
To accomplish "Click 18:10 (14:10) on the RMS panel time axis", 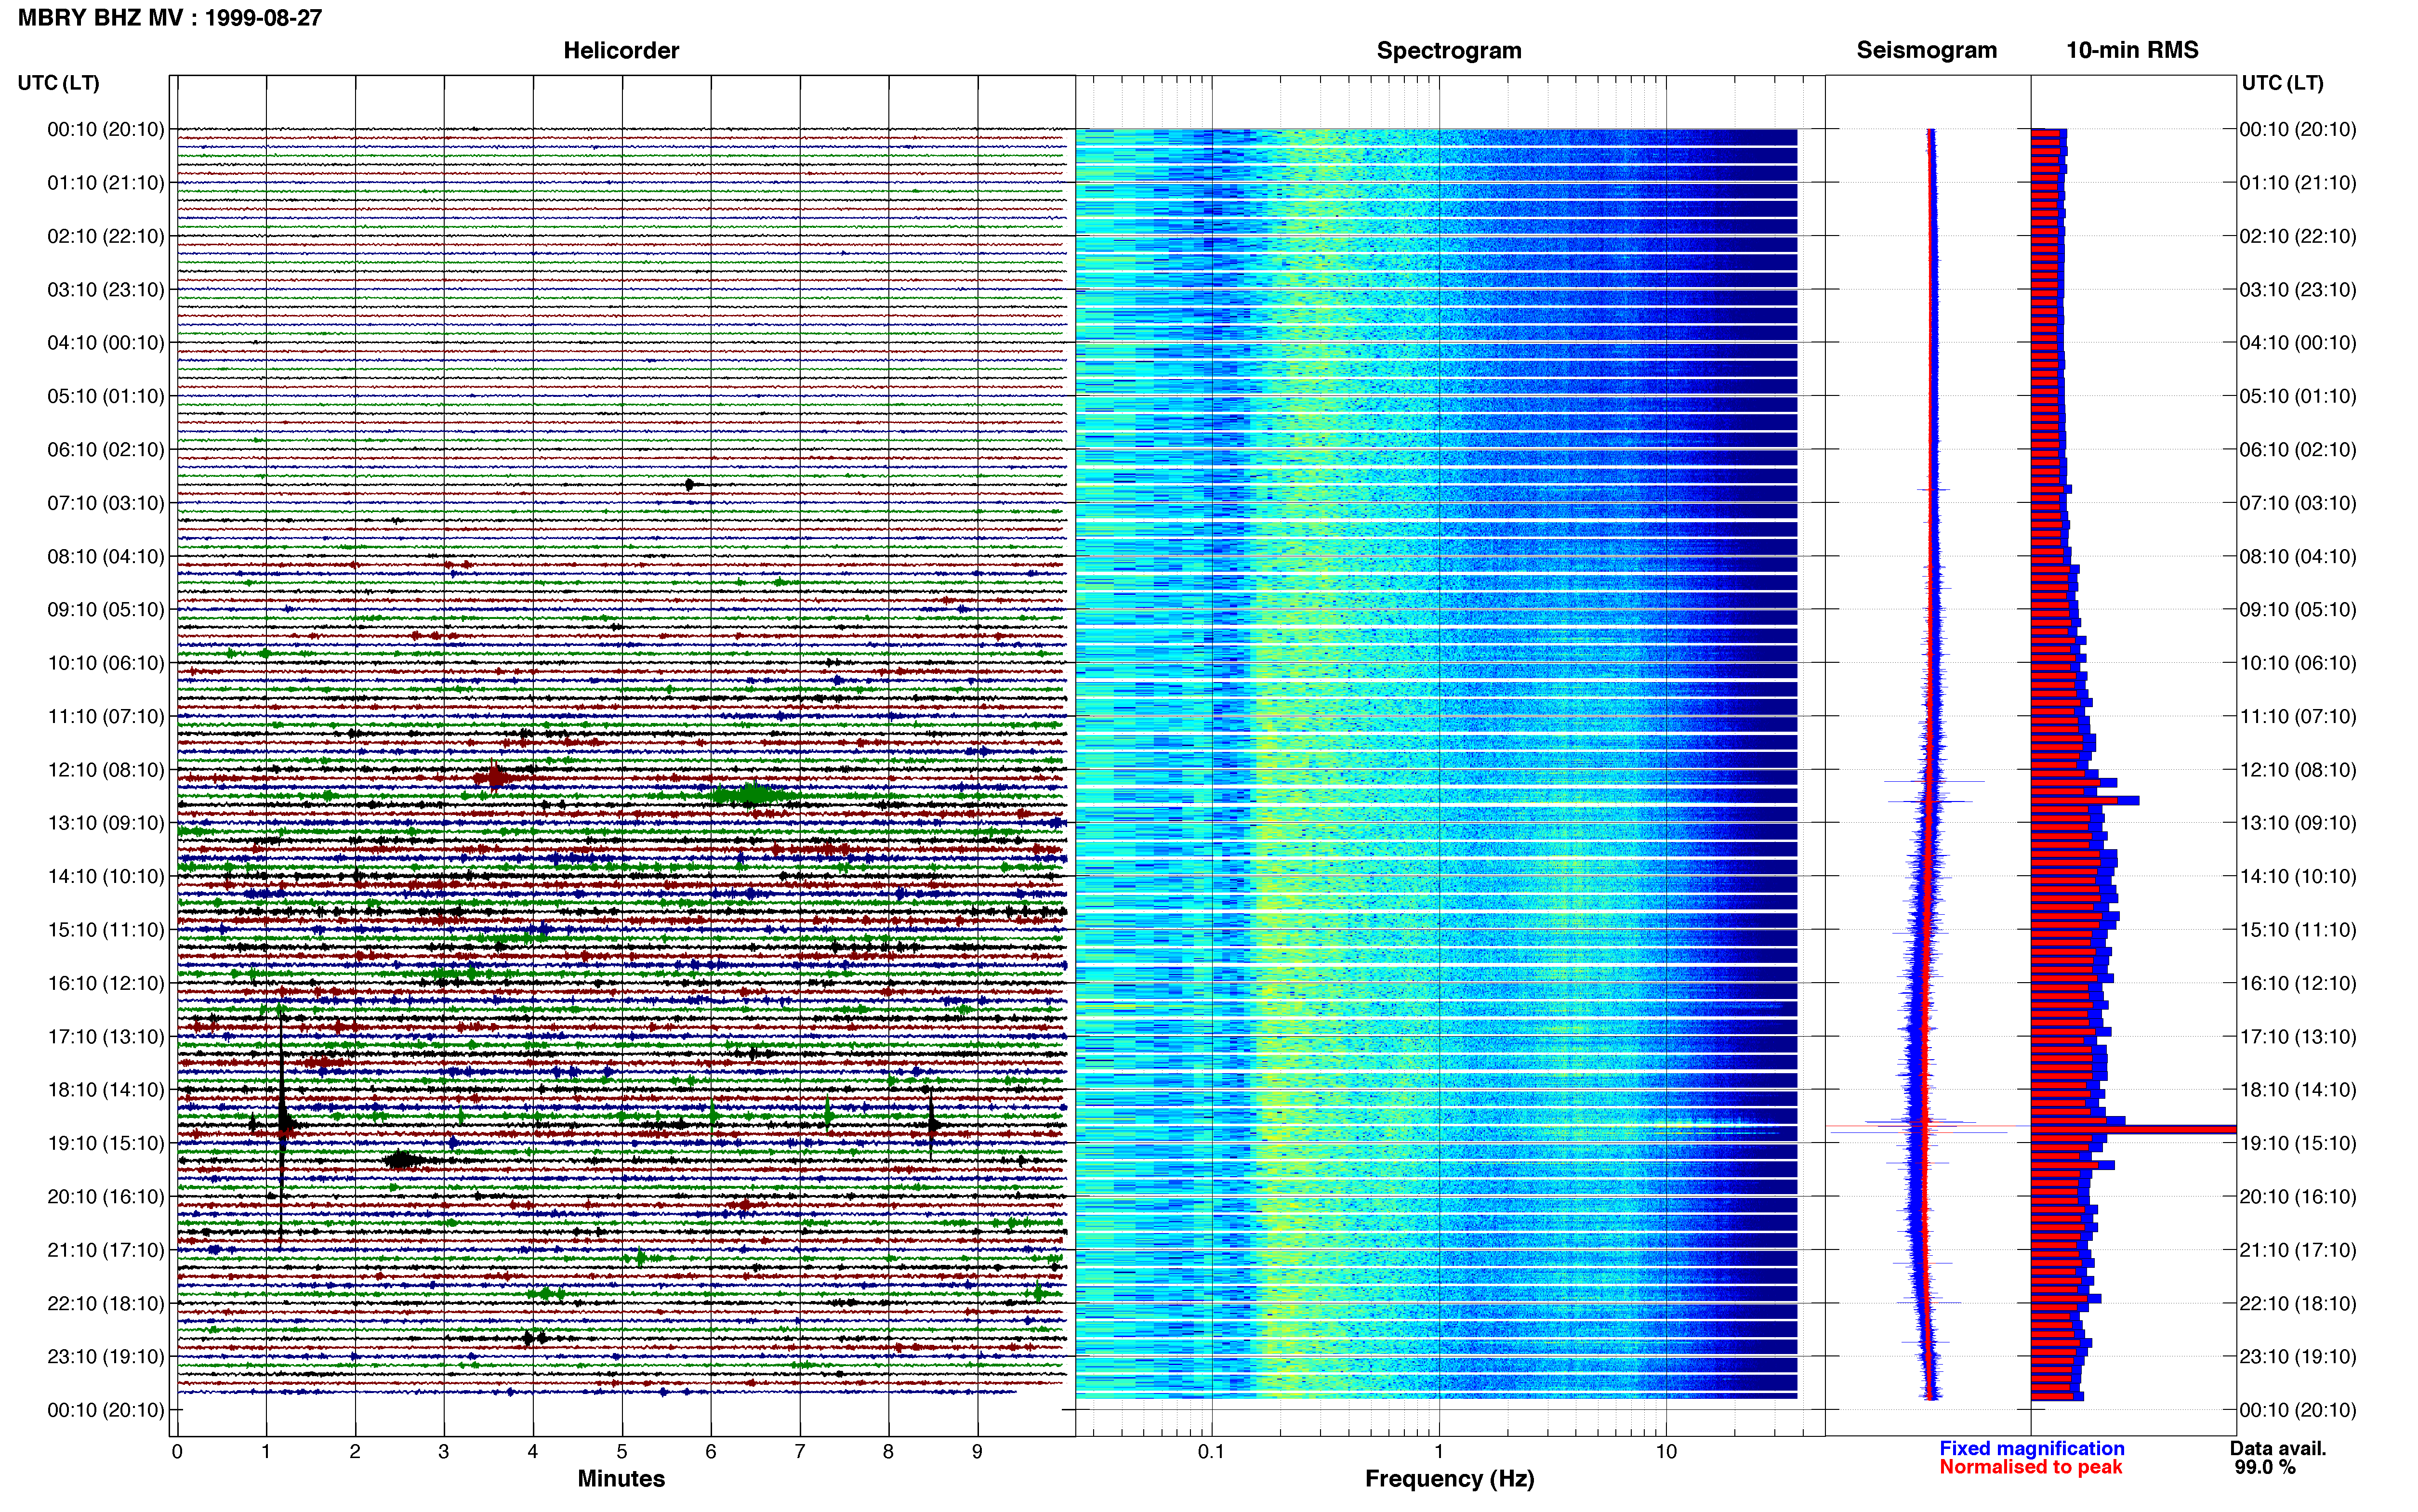I will 2298,1090.
